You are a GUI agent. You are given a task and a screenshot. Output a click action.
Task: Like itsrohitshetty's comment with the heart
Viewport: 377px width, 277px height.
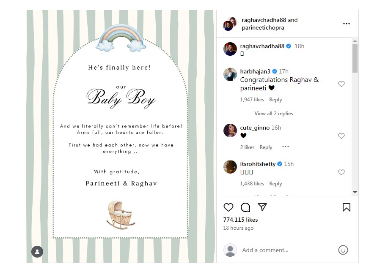click(341, 172)
